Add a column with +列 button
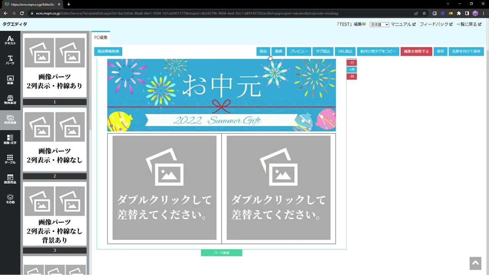Image resolution: width=489 pixels, height=275 pixels. point(352,70)
